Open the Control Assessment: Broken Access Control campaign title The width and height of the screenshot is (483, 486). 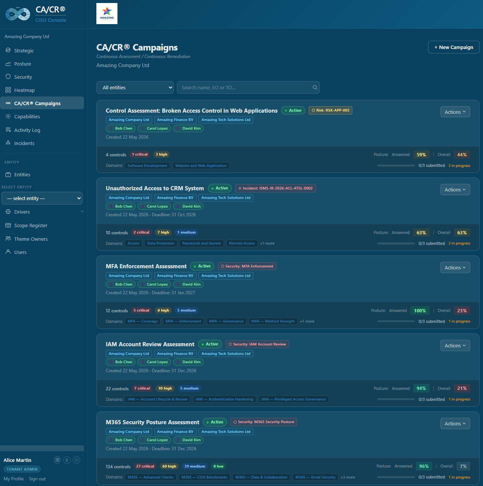192,110
